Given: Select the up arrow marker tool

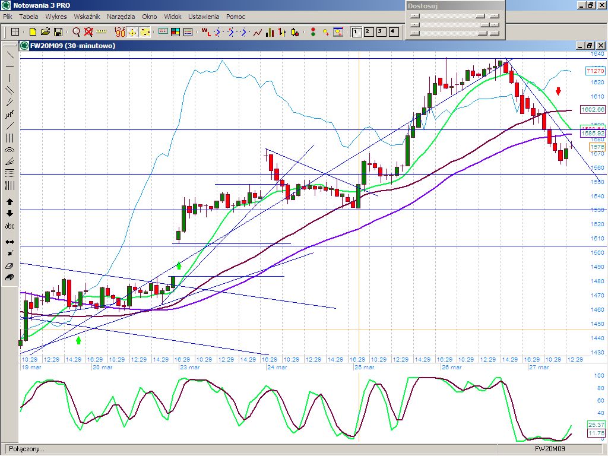Looking at the screenshot, I should tap(9, 202).
